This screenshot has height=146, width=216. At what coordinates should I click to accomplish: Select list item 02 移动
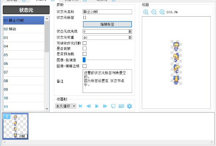(x=23, y=29)
